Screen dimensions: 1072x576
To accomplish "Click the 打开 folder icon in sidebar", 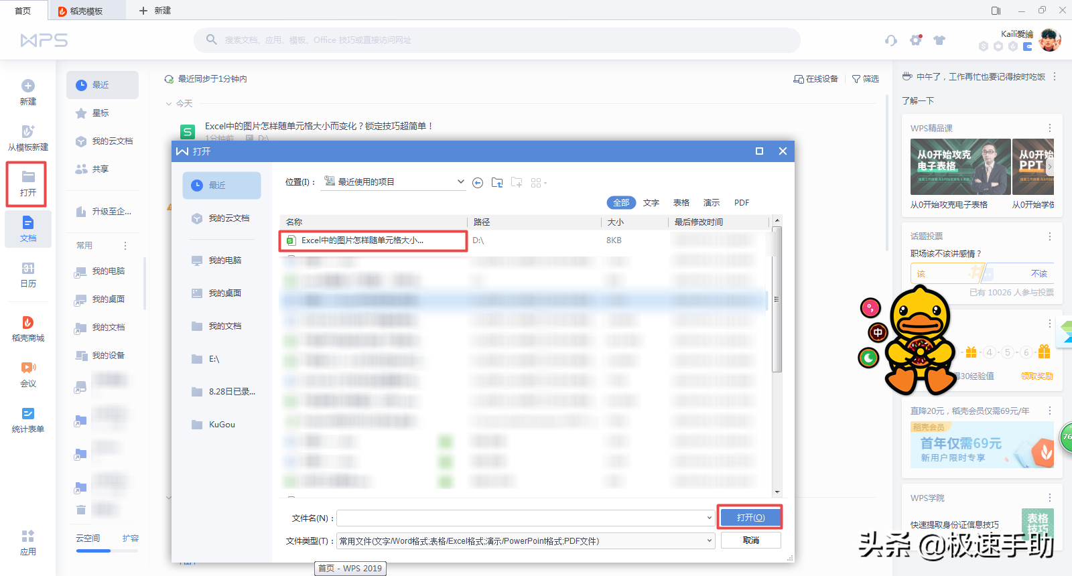I will 28,177.
